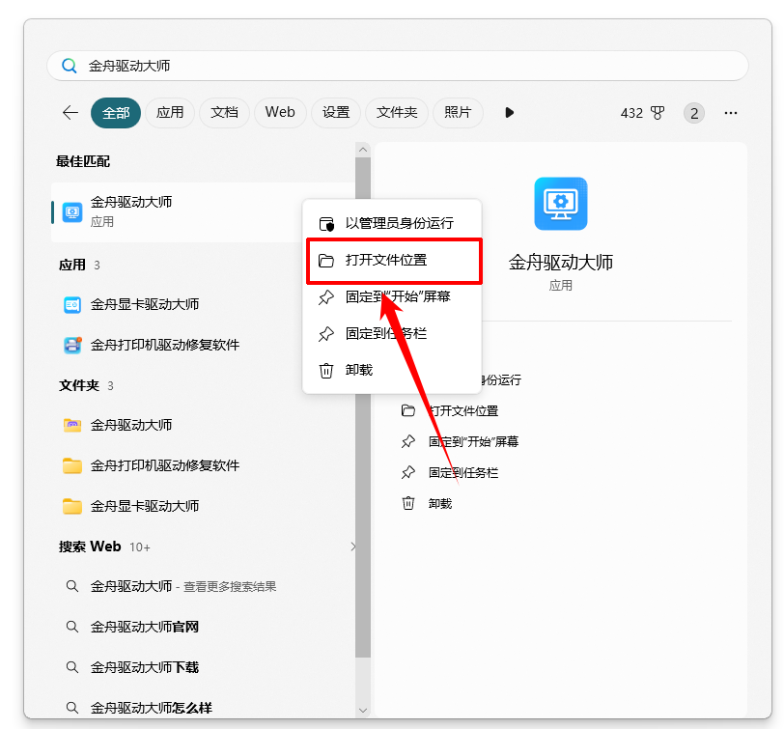Open the three-dot more options menu
Viewport: 784px width, 729px height.
click(x=731, y=113)
